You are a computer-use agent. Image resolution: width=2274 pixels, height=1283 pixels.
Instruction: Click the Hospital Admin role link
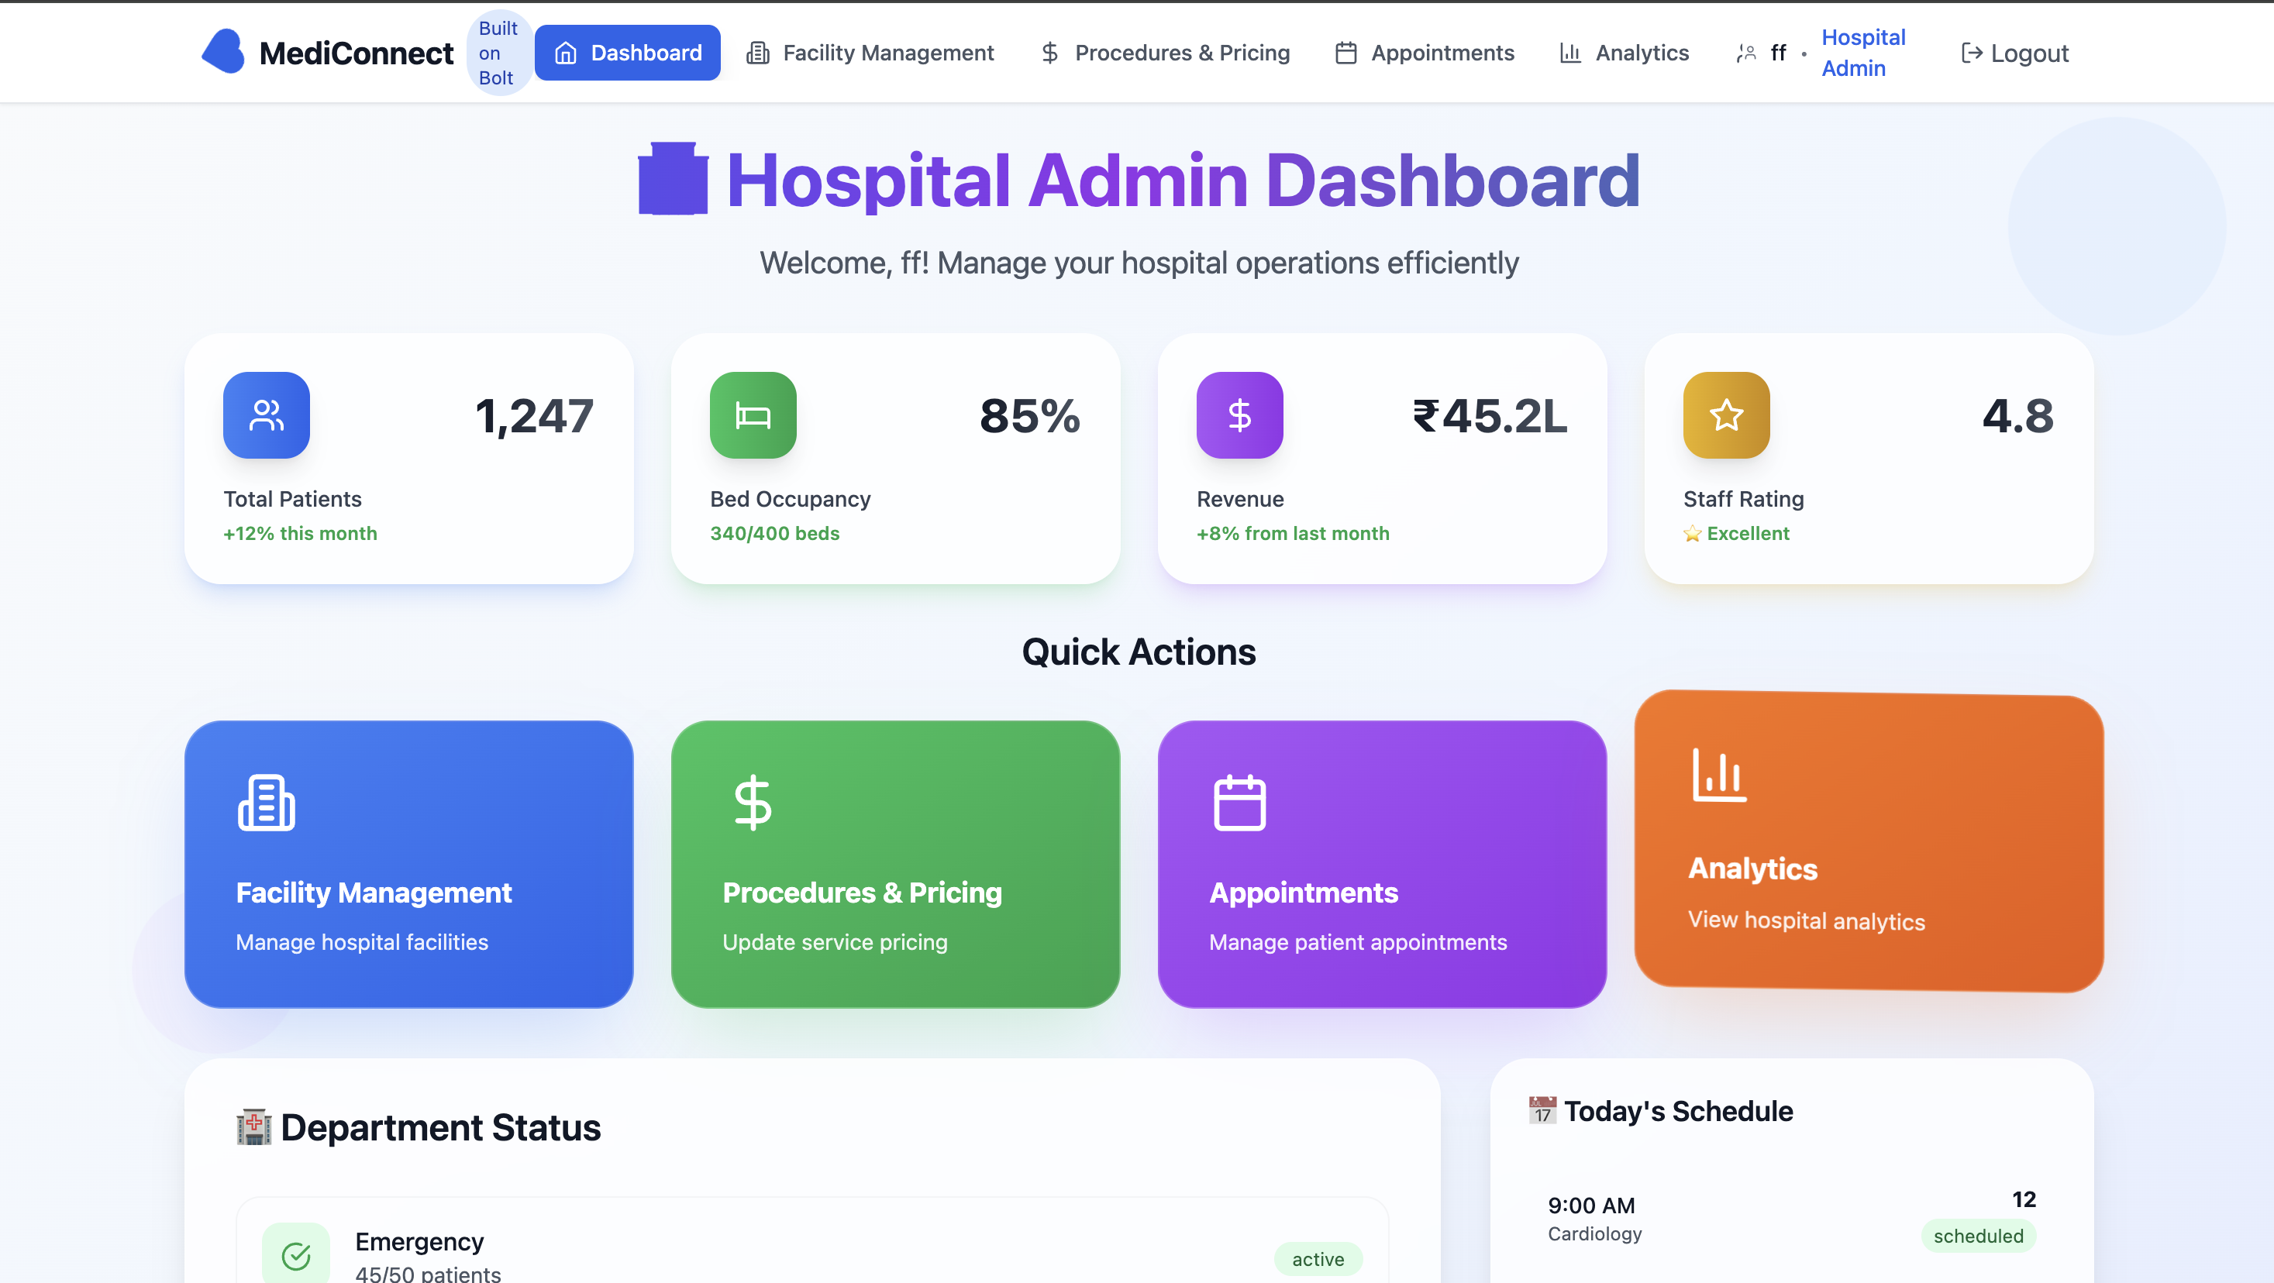tap(1862, 53)
